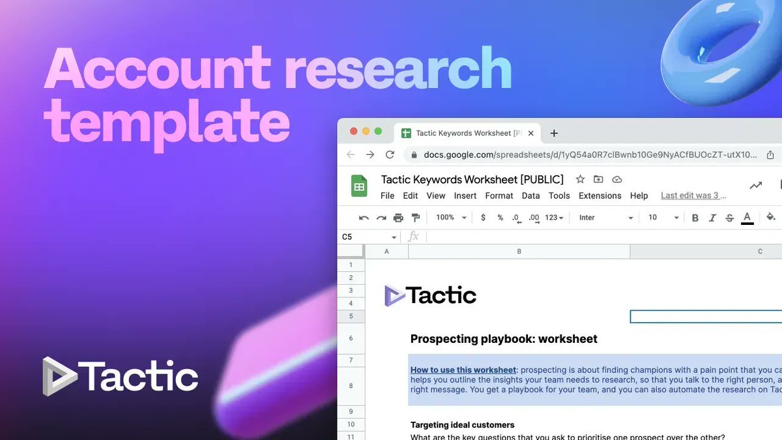Click the select-all corner above row 1
782x440 pixels.
[351, 252]
